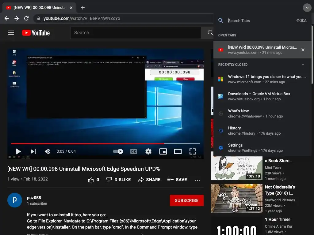314x235 pixels.
Task: Open video player settings gear
Action: (x=148, y=151)
